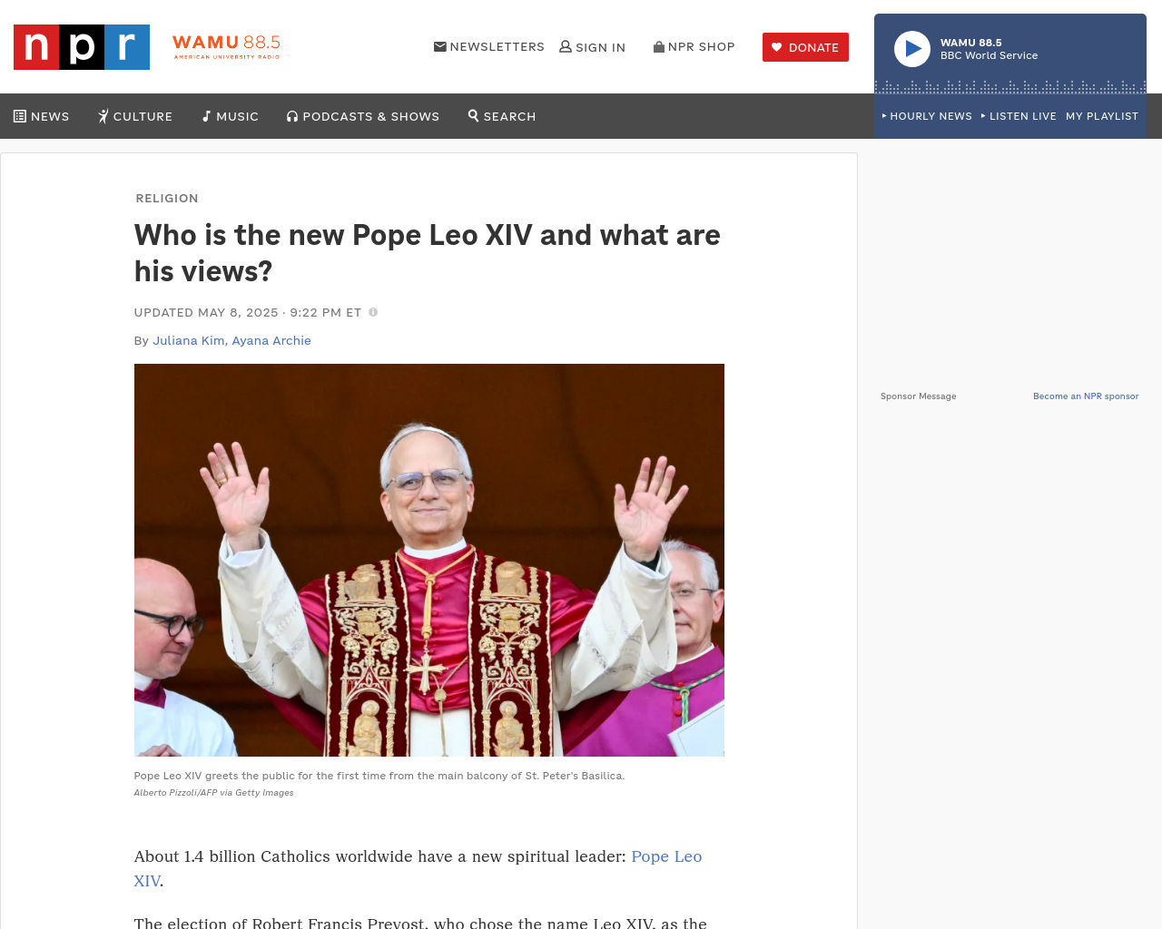Click the NPR logo
Image resolution: width=1162 pixels, height=929 pixels.
coord(82,47)
